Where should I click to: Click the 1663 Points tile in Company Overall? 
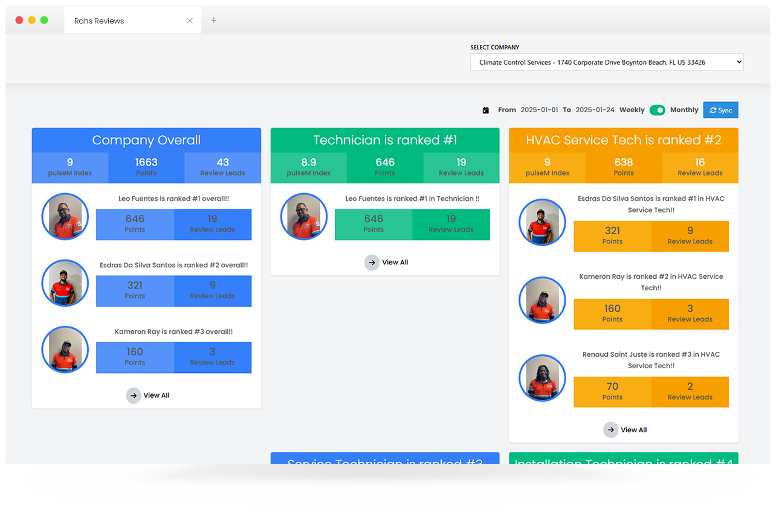point(146,167)
